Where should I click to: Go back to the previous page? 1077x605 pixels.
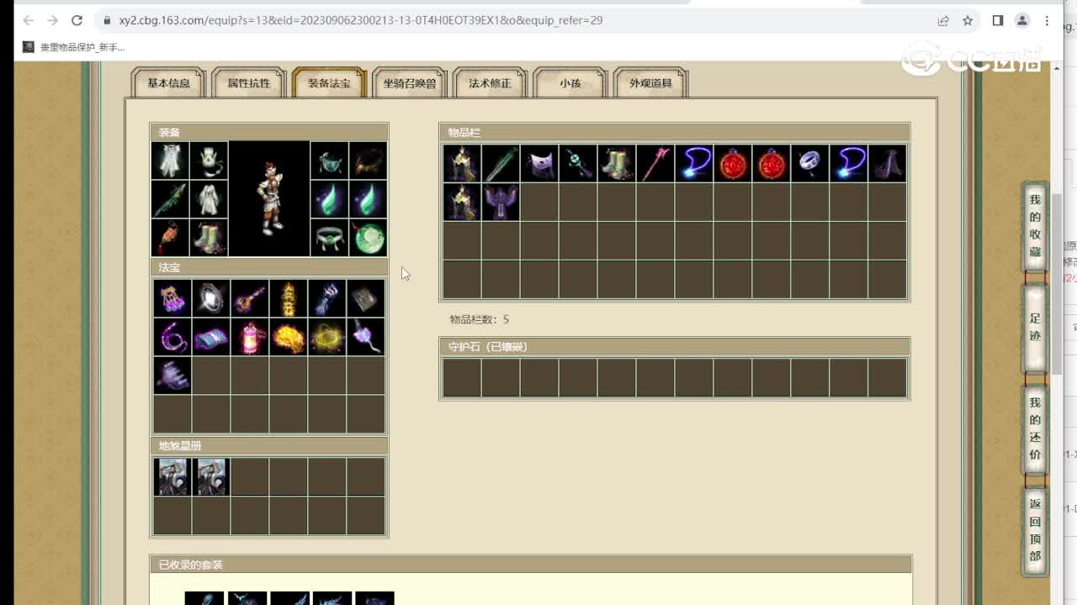29,20
